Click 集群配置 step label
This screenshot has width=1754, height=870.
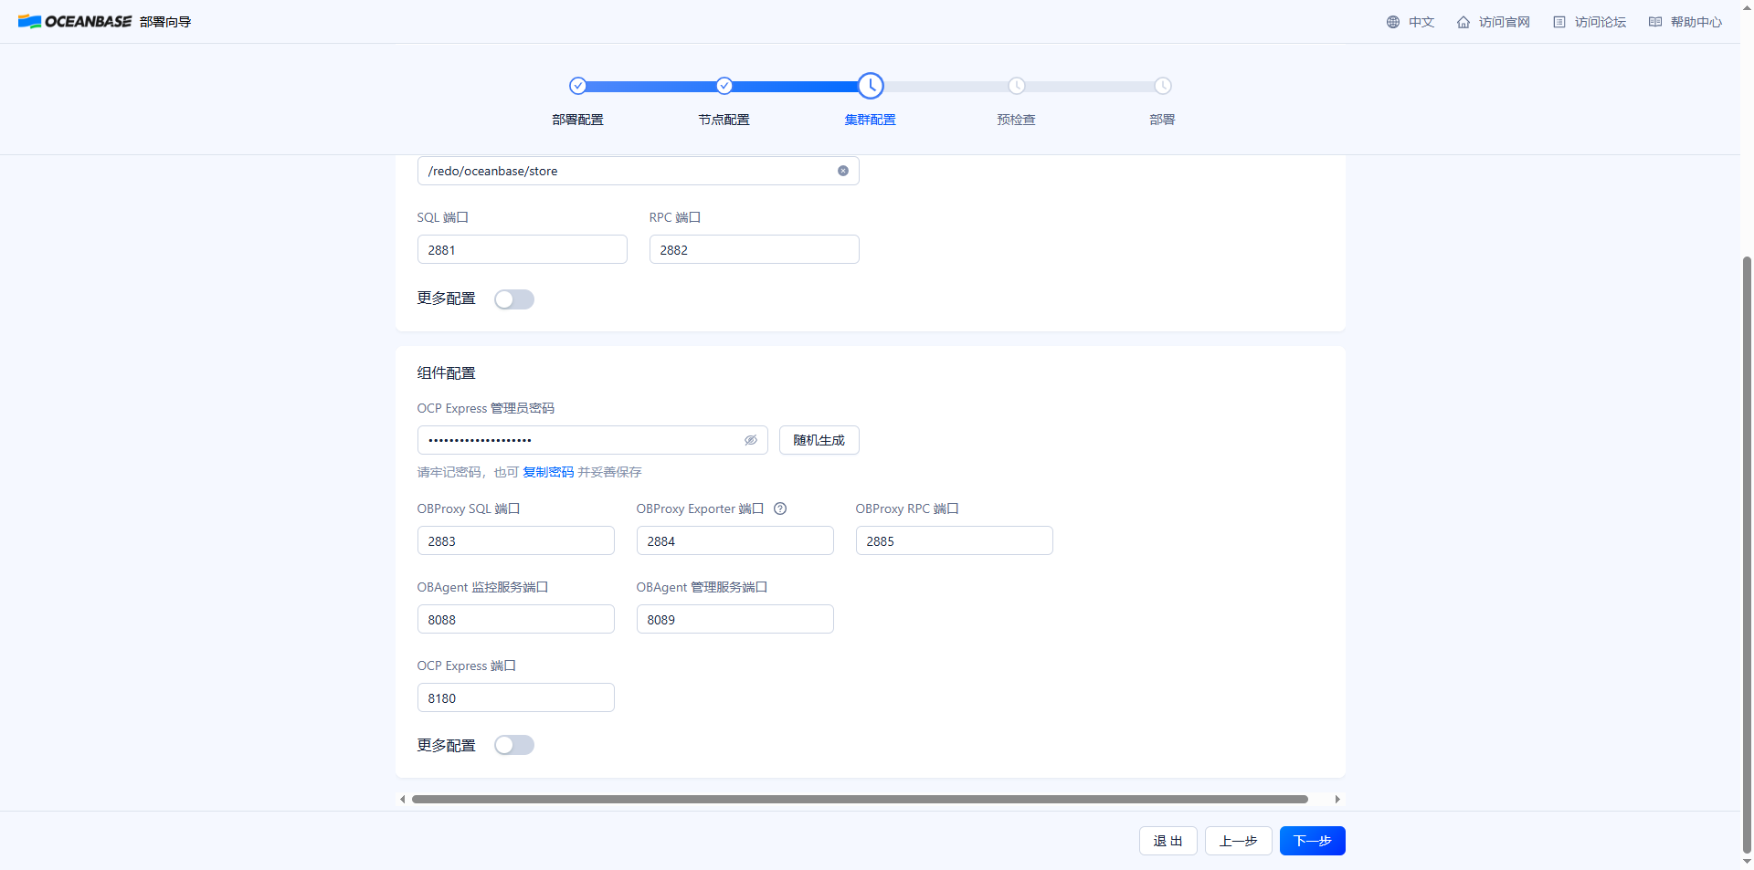[x=871, y=120]
